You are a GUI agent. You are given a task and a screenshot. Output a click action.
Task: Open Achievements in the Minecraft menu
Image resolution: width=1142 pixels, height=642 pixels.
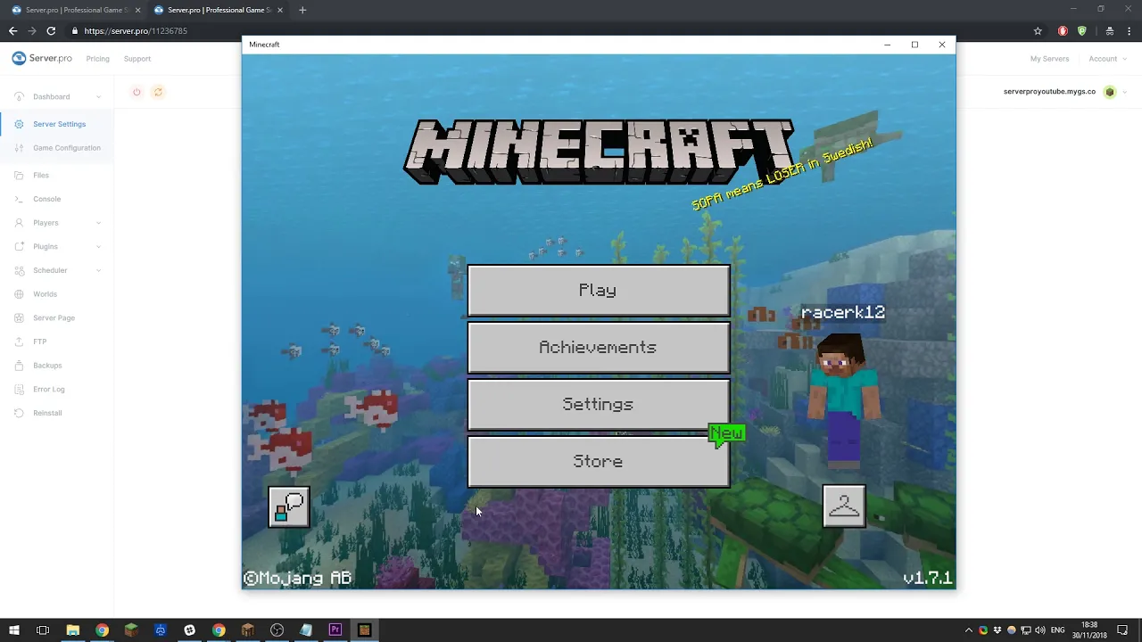click(598, 347)
